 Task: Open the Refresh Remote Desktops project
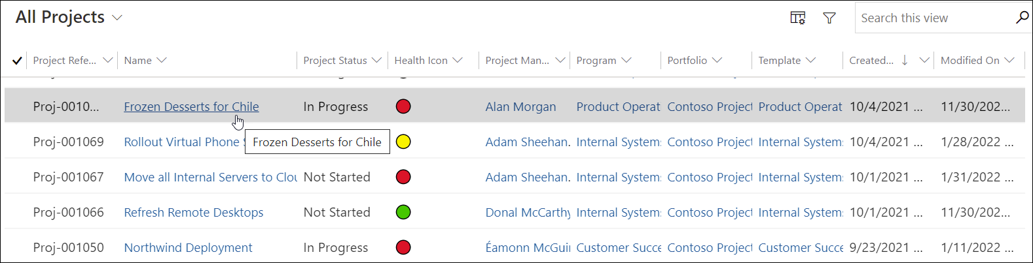tap(194, 212)
